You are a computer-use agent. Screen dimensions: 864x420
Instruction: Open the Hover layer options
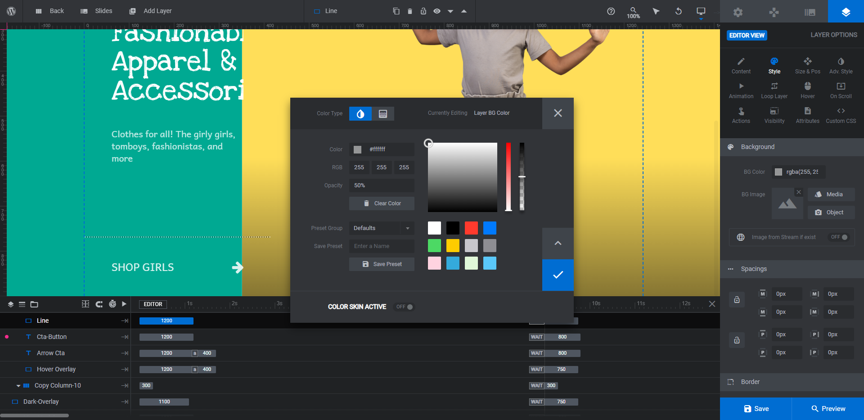click(807, 90)
